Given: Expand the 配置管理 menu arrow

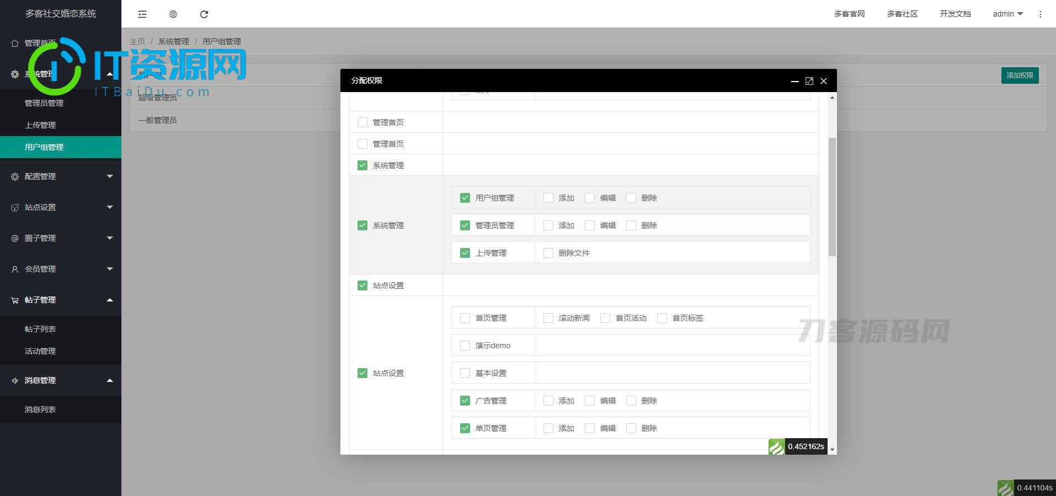Looking at the screenshot, I should click(110, 176).
